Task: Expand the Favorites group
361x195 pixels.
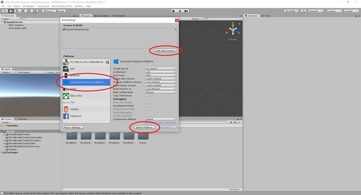Action: coord(2,126)
